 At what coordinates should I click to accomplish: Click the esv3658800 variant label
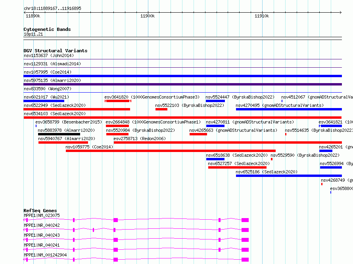pos(341,188)
